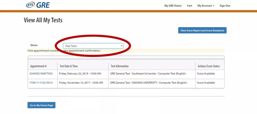
Task: Click Go to My Home Page button
Action: [41, 105]
